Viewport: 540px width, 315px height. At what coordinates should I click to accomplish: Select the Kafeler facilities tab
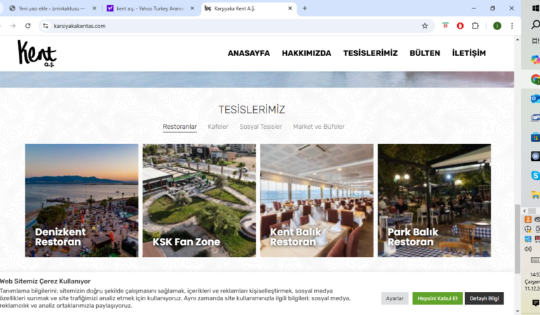[x=218, y=127]
